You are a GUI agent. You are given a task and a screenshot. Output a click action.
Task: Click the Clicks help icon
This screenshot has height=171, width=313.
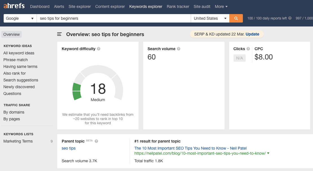248,49
